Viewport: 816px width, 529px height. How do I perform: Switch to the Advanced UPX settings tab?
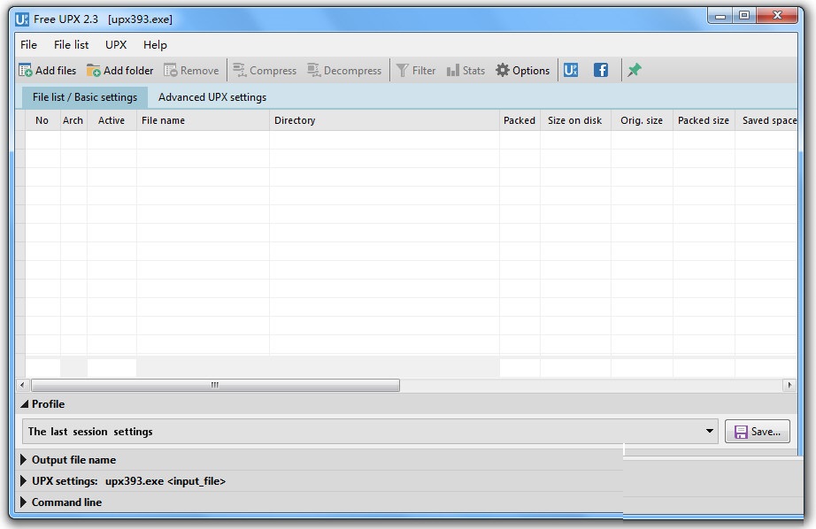point(212,97)
